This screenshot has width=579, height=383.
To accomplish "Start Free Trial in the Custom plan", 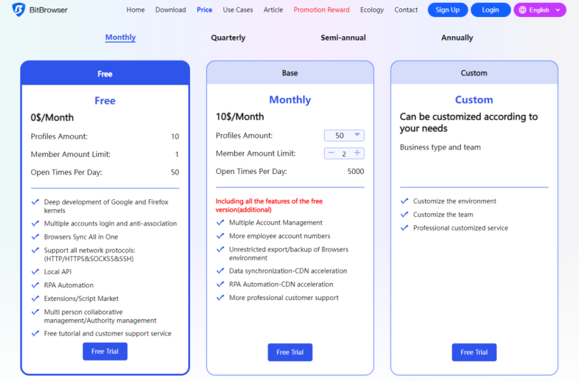I will 474,352.
